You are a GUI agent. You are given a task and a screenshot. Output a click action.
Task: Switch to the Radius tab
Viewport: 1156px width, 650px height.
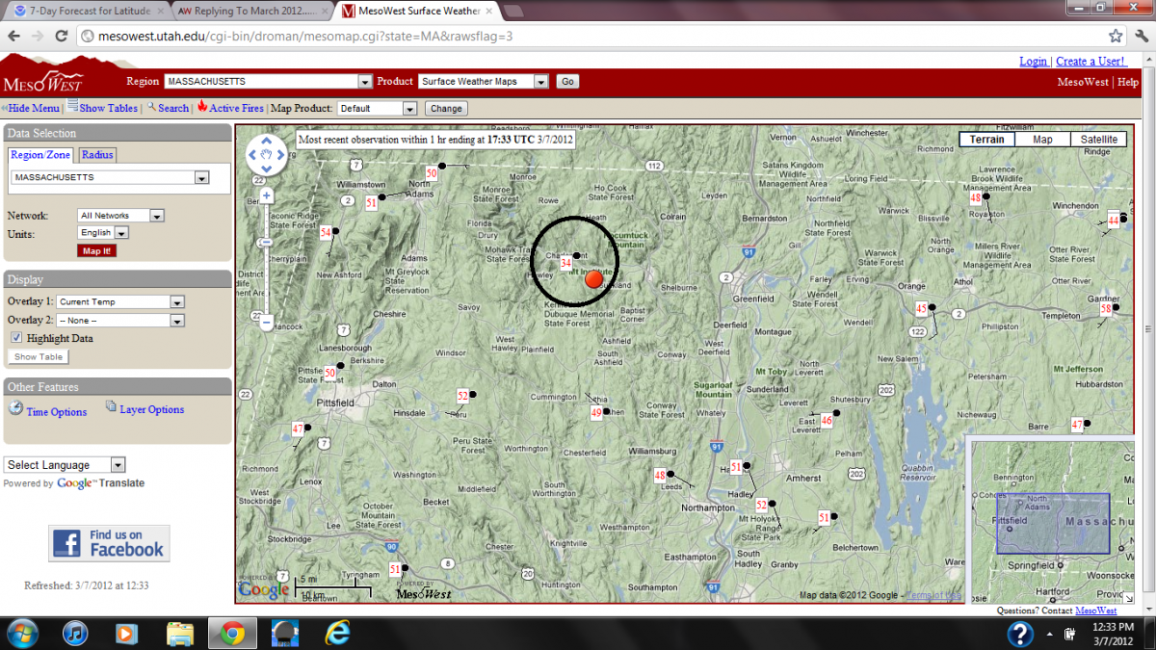97,154
